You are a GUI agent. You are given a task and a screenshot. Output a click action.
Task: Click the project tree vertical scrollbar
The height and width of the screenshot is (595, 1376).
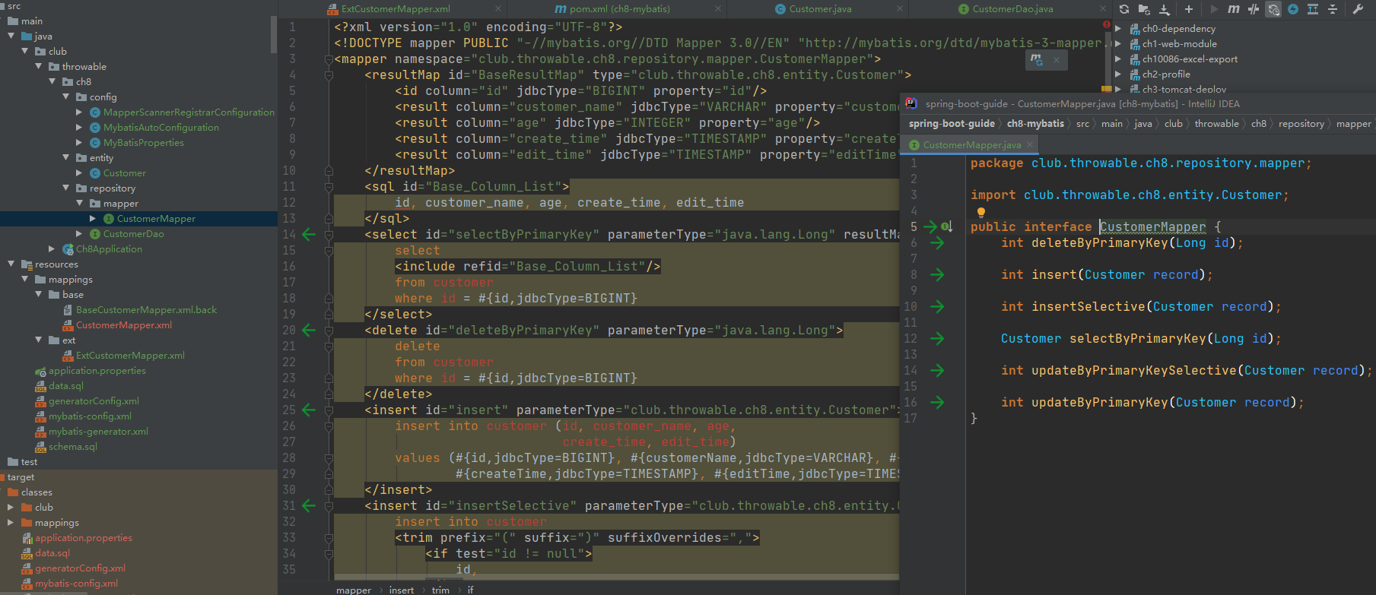274,34
